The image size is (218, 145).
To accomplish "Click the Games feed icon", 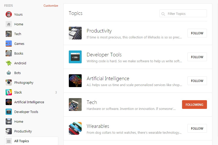I will pos(9,44).
